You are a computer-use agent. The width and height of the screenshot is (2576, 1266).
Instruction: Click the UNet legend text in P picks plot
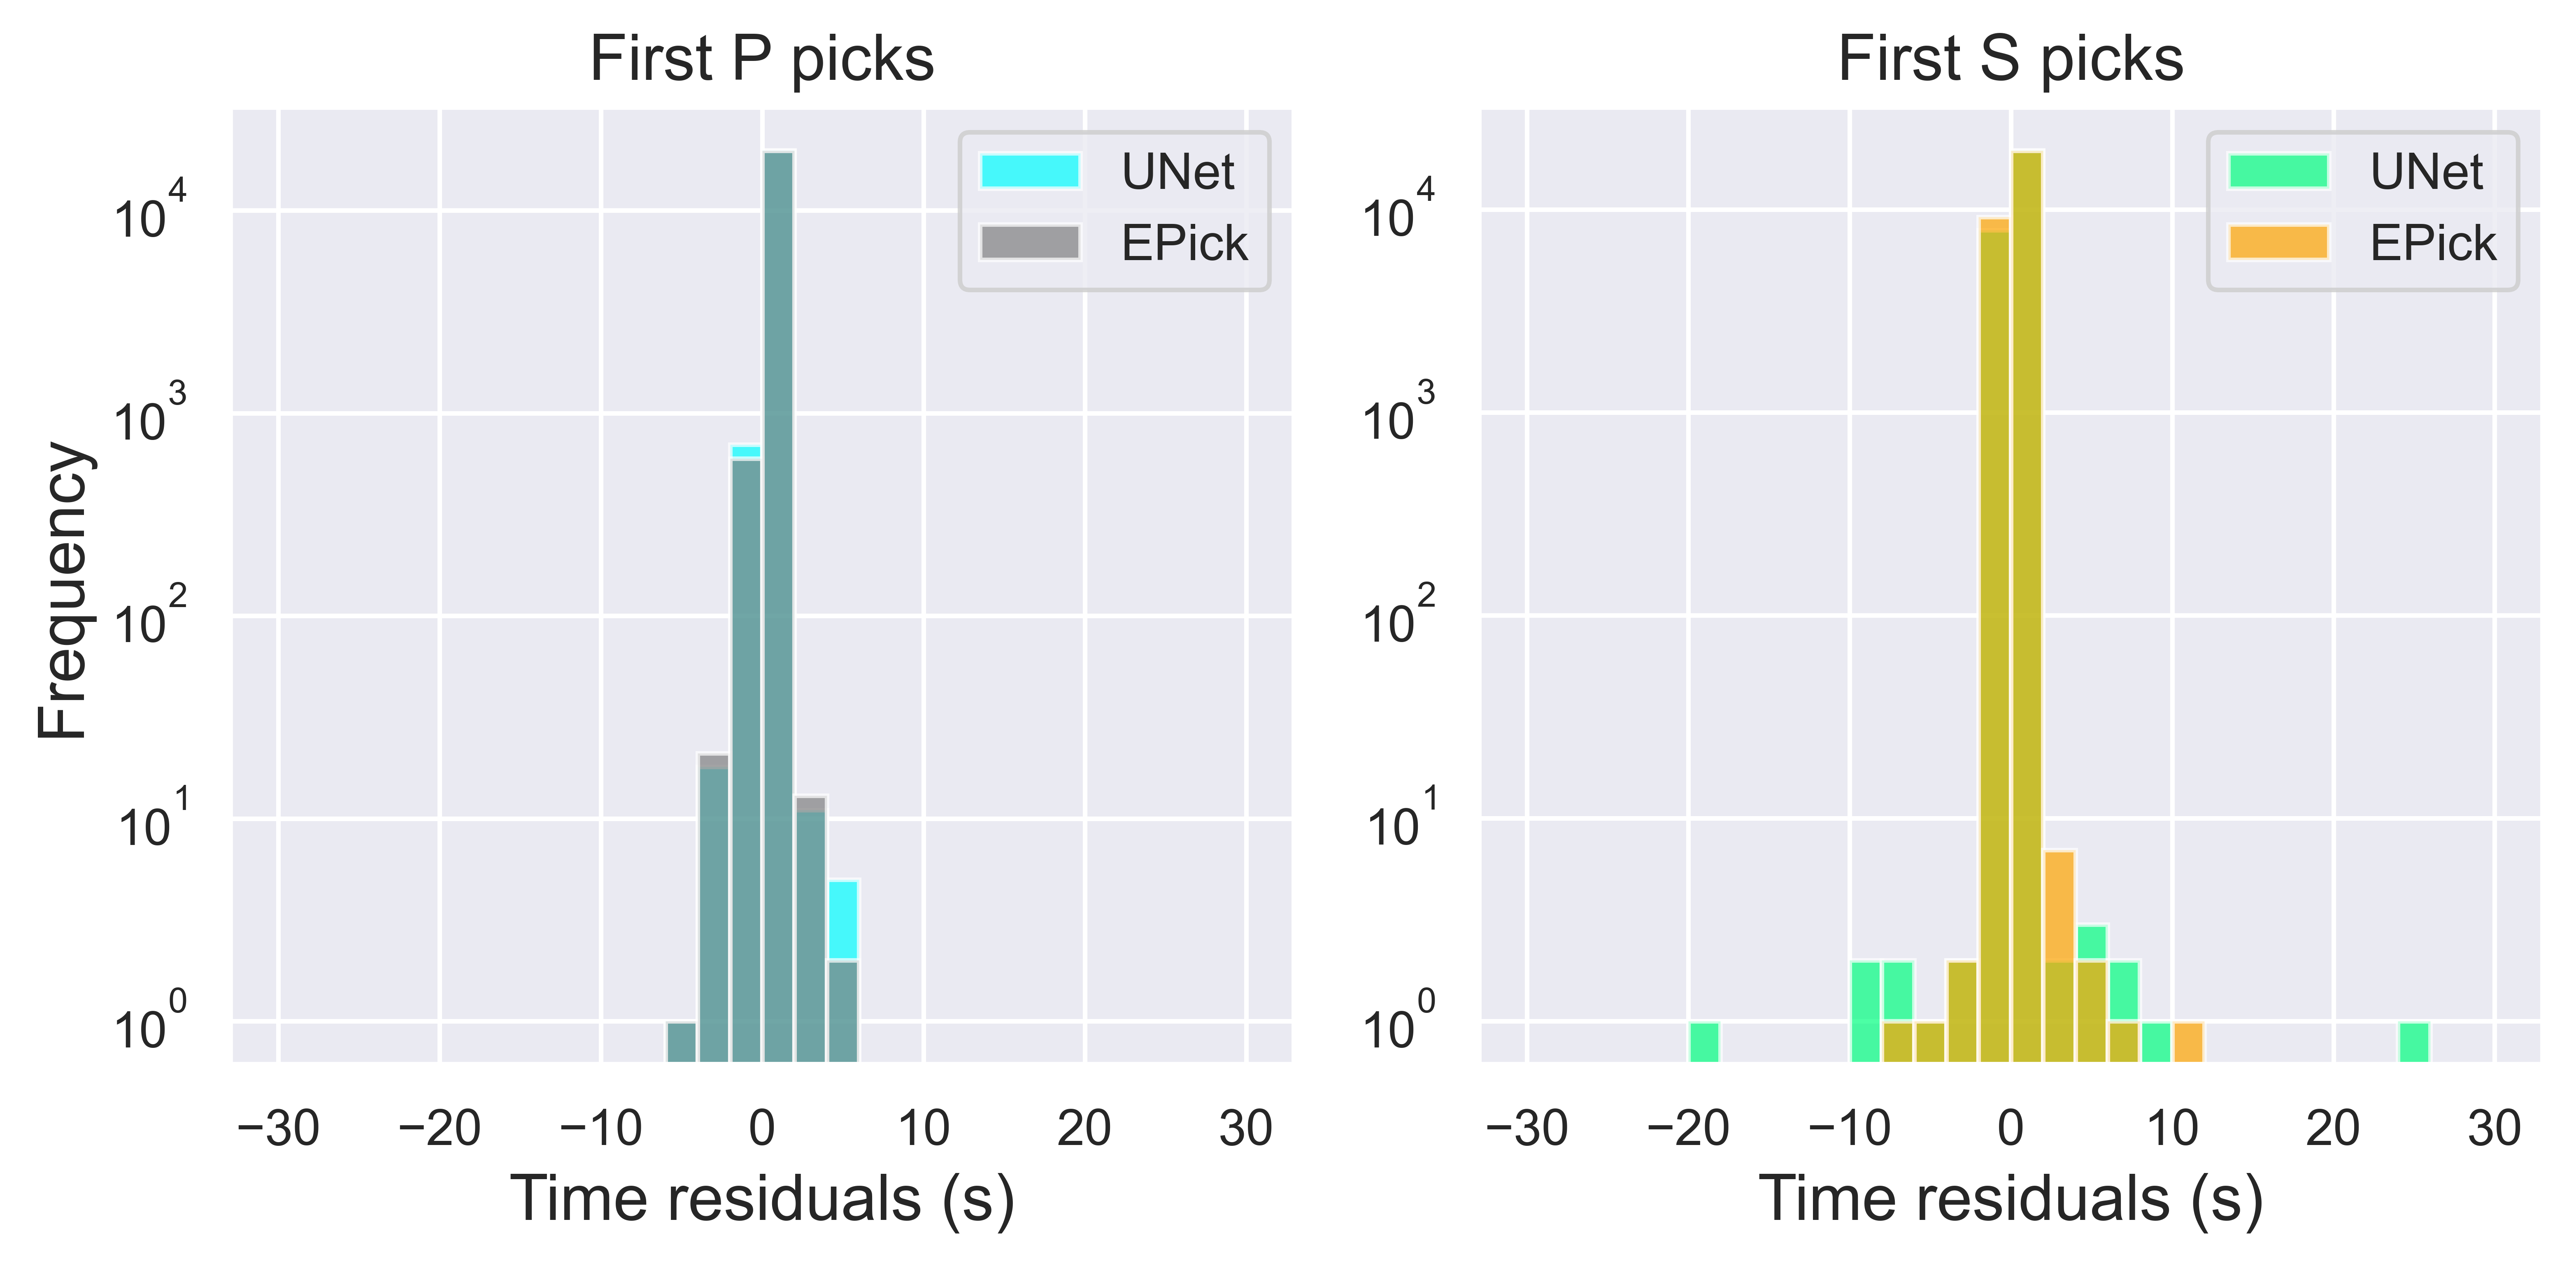point(1177,172)
